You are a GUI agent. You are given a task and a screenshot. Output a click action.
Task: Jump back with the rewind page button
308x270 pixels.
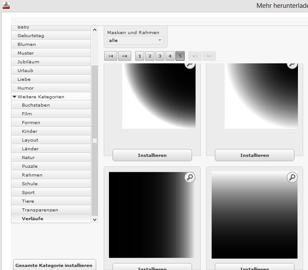125,56
